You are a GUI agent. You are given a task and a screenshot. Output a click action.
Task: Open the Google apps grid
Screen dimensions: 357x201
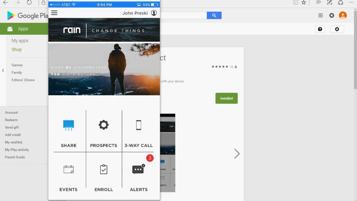tap(320, 16)
